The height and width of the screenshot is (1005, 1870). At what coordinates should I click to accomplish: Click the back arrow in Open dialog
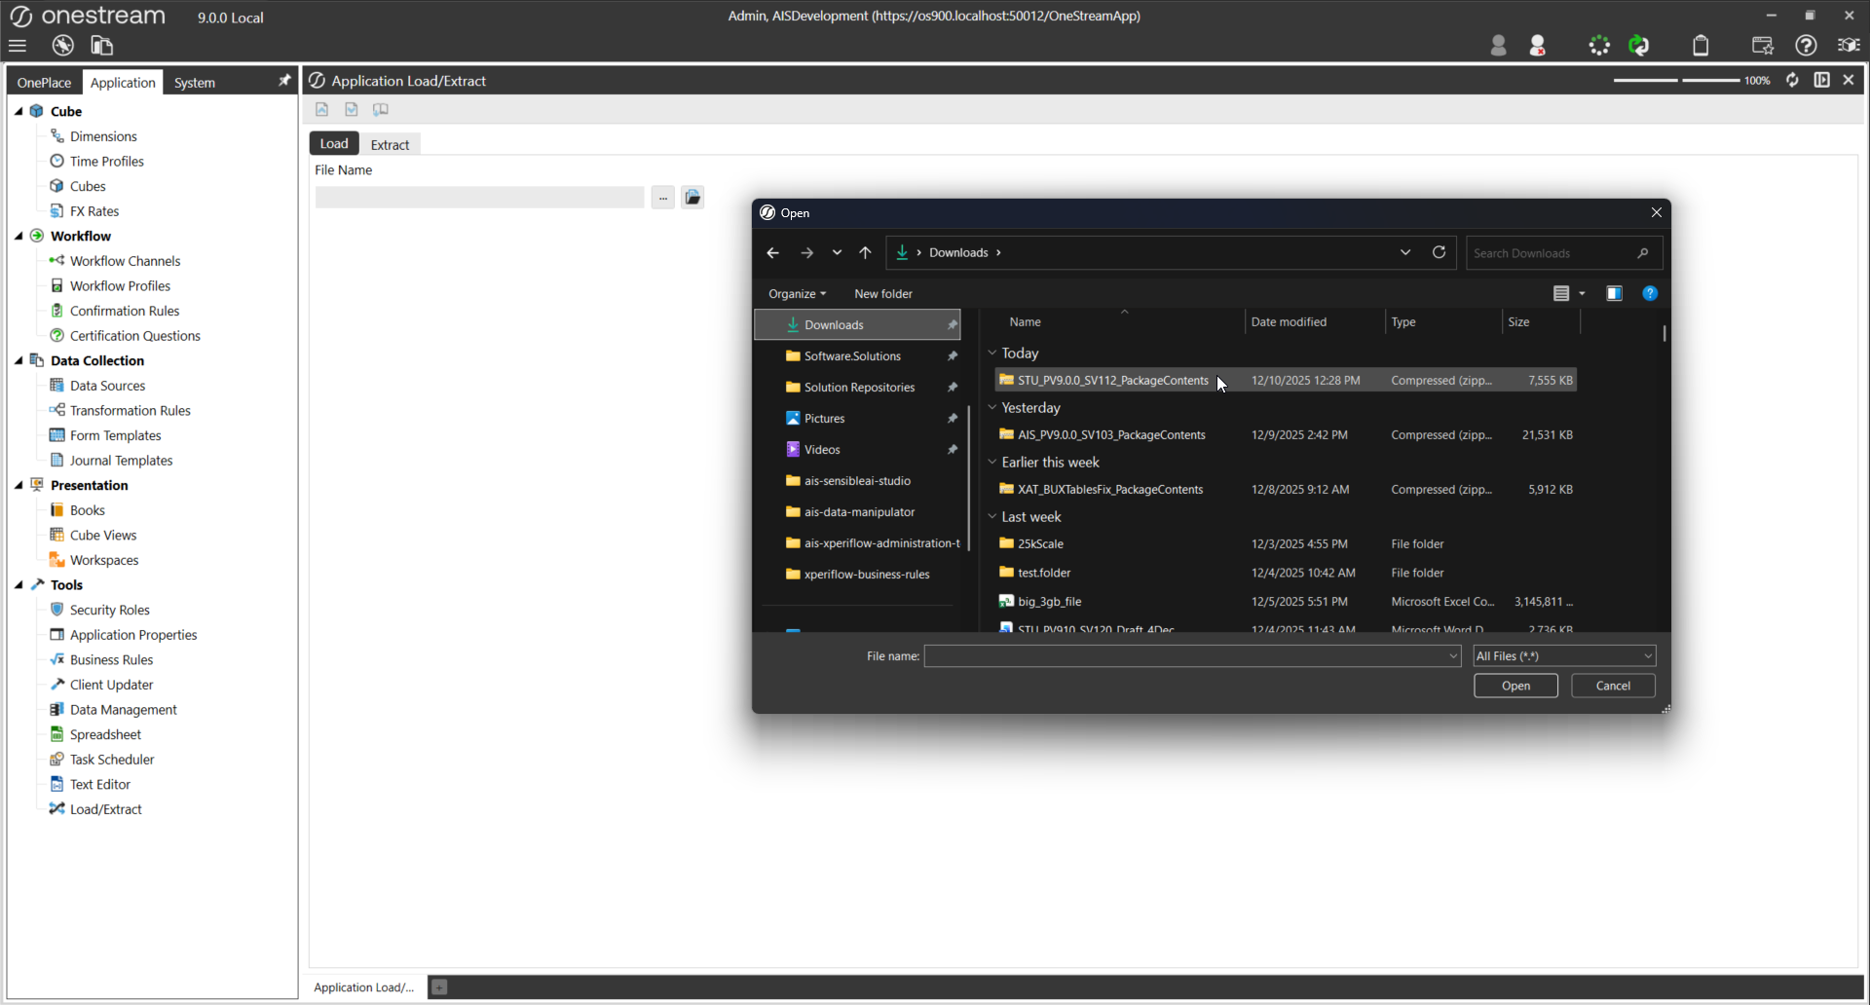coord(772,252)
